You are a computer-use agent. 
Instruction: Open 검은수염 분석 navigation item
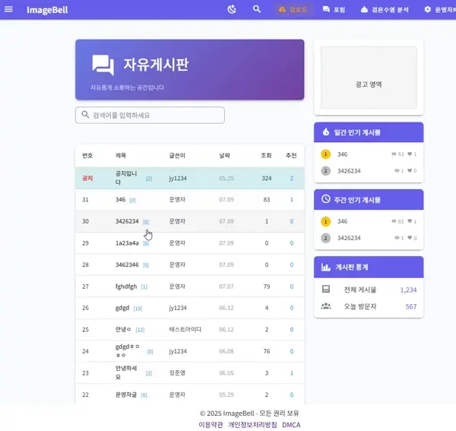(x=385, y=10)
